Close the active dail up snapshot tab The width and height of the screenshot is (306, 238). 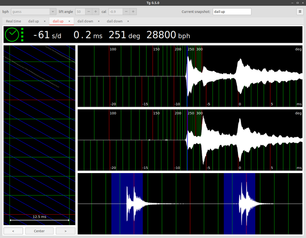pos(69,21)
